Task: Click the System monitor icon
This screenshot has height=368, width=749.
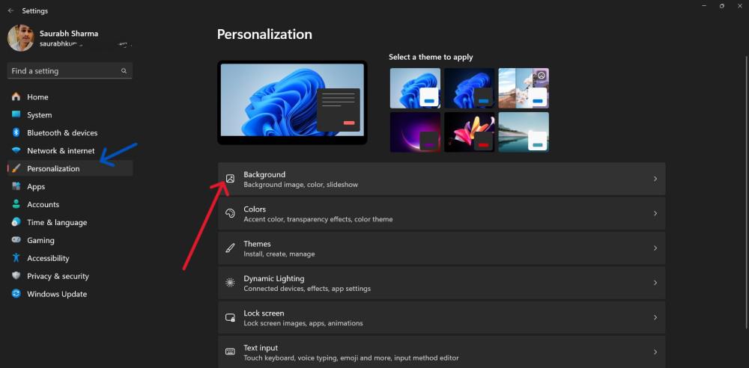Action: coord(16,114)
